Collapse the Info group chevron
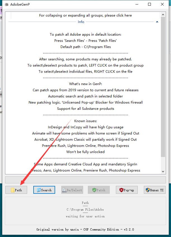The width and height of the screenshot is (171, 237). tap(157, 22)
